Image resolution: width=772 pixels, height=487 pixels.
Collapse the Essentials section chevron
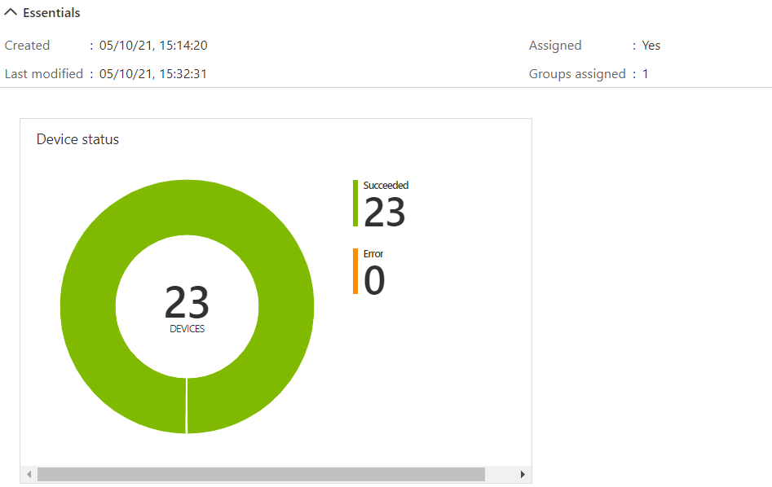11,13
